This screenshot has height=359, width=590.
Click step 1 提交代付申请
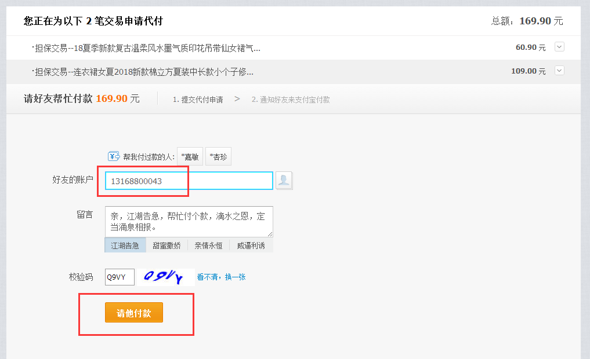pos(198,100)
